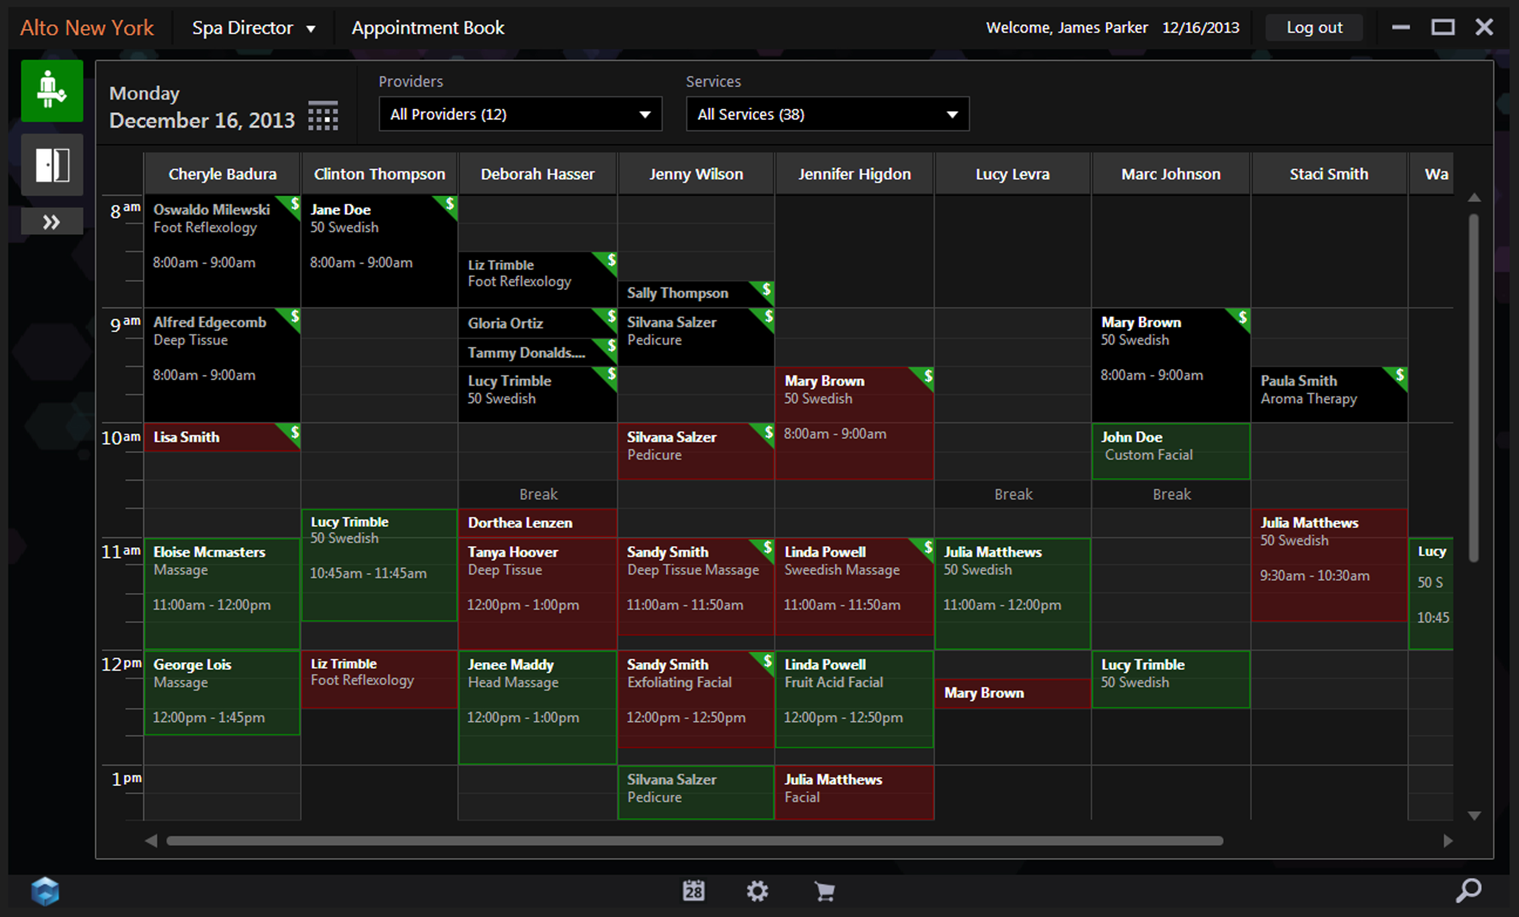The image size is (1519, 917).
Task: Expand the sidebar with the double chevron
Action: (x=52, y=221)
